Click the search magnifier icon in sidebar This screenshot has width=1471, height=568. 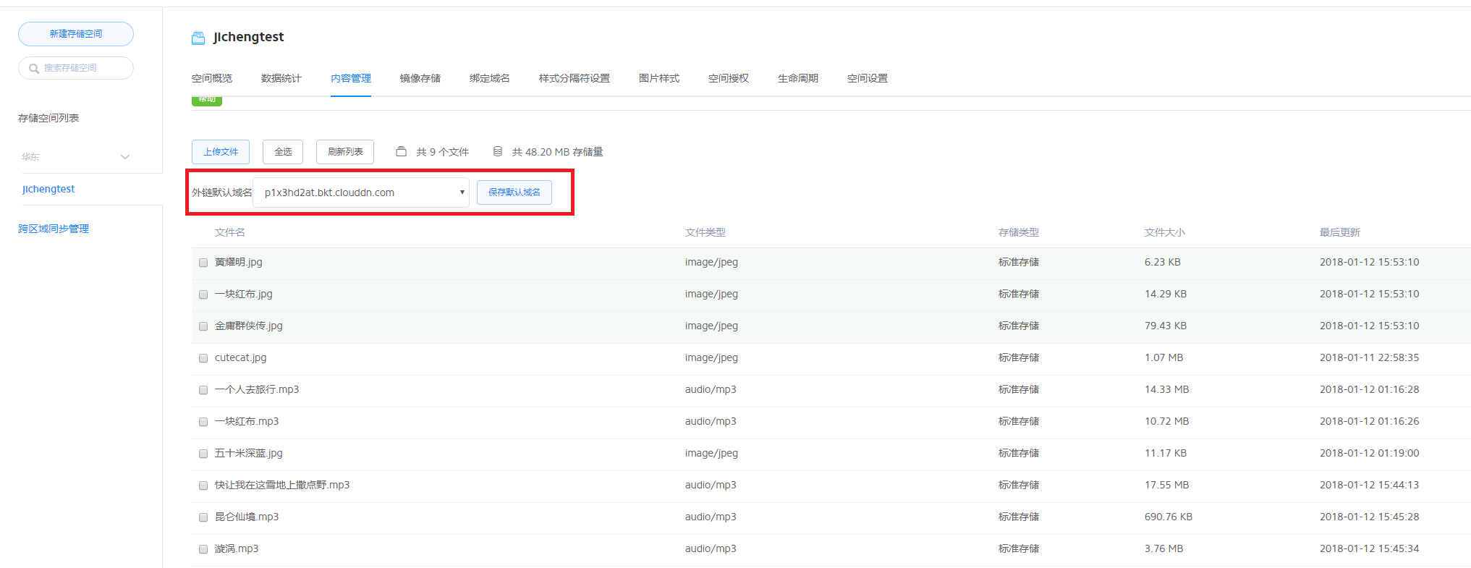click(x=34, y=69)
